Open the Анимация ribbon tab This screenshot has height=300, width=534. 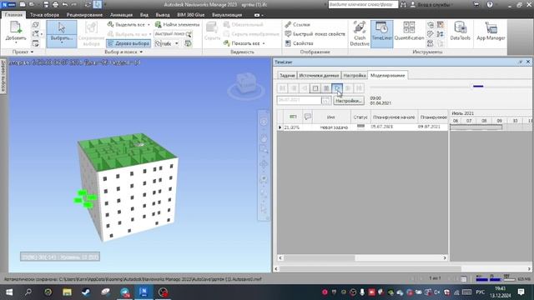121,15
